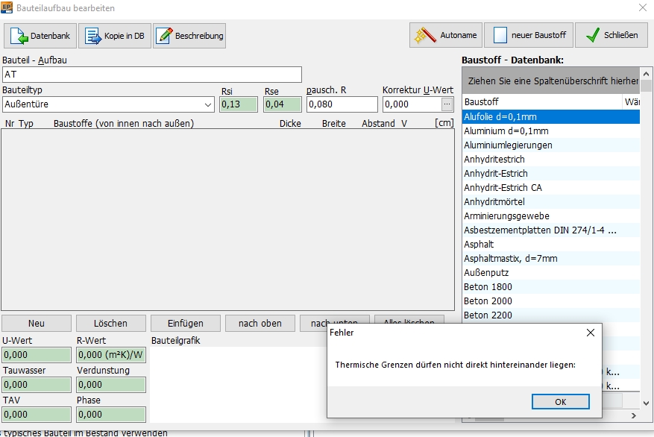654x437 pixels.
Task: Select Alufolie d=0,1mm in the list
Action: [x=500, y=117]
